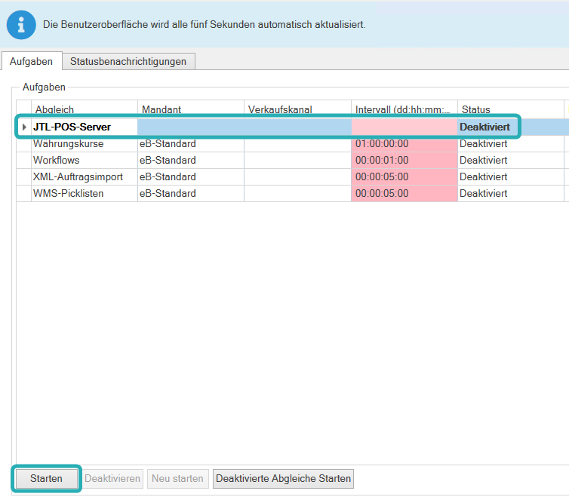Sort by the Mandant column header
The width and height of the screenshot is (569, 497).
(x=191, y=109)
